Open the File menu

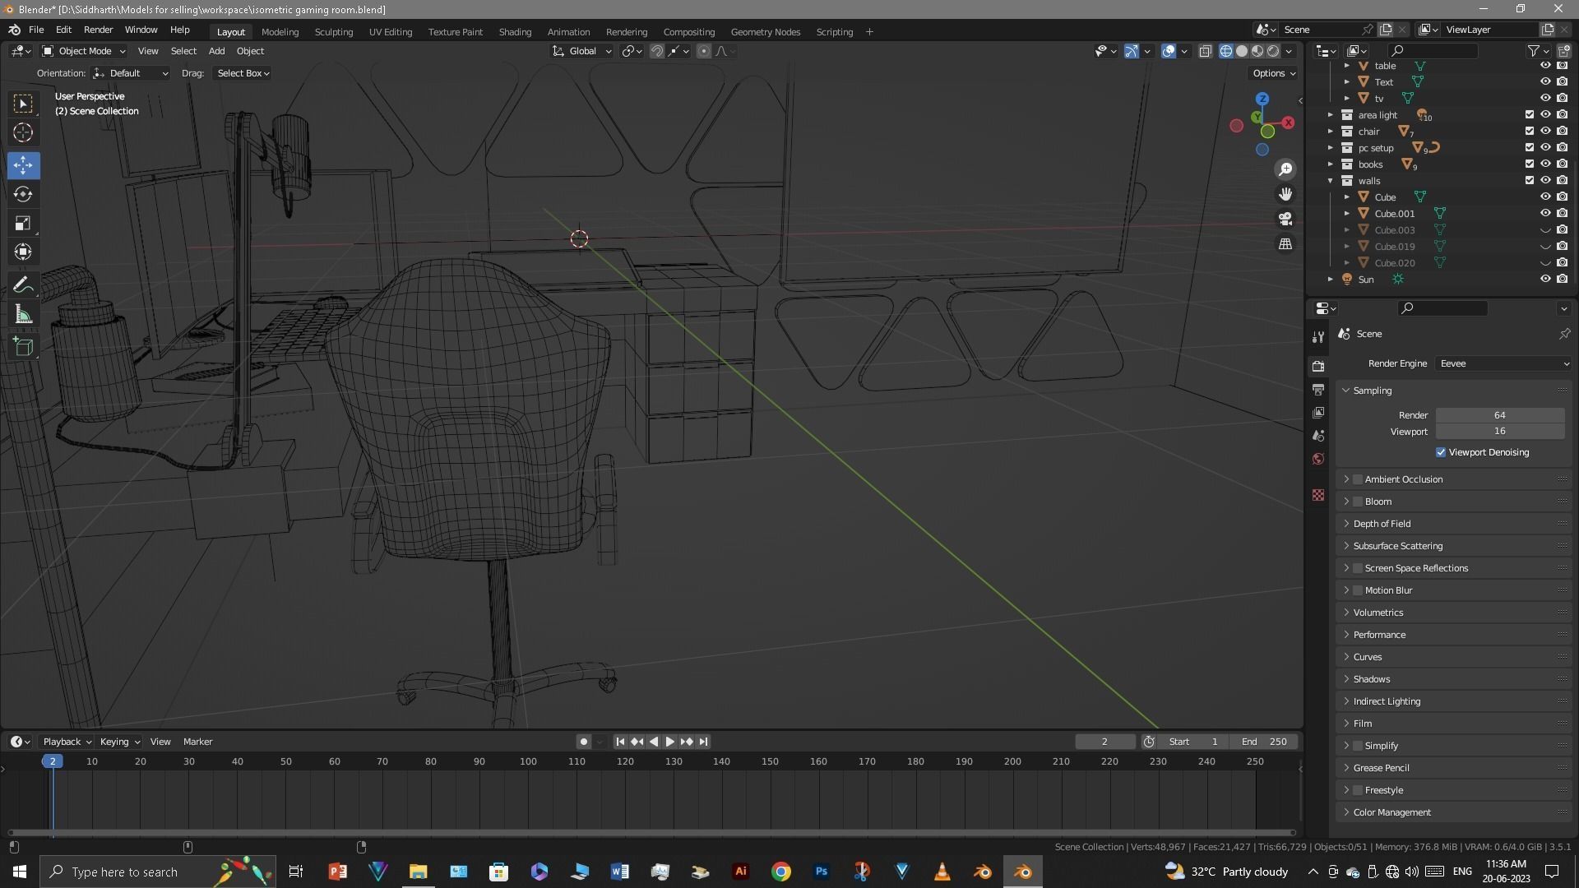pyautogui.click(x=36, y=30)
